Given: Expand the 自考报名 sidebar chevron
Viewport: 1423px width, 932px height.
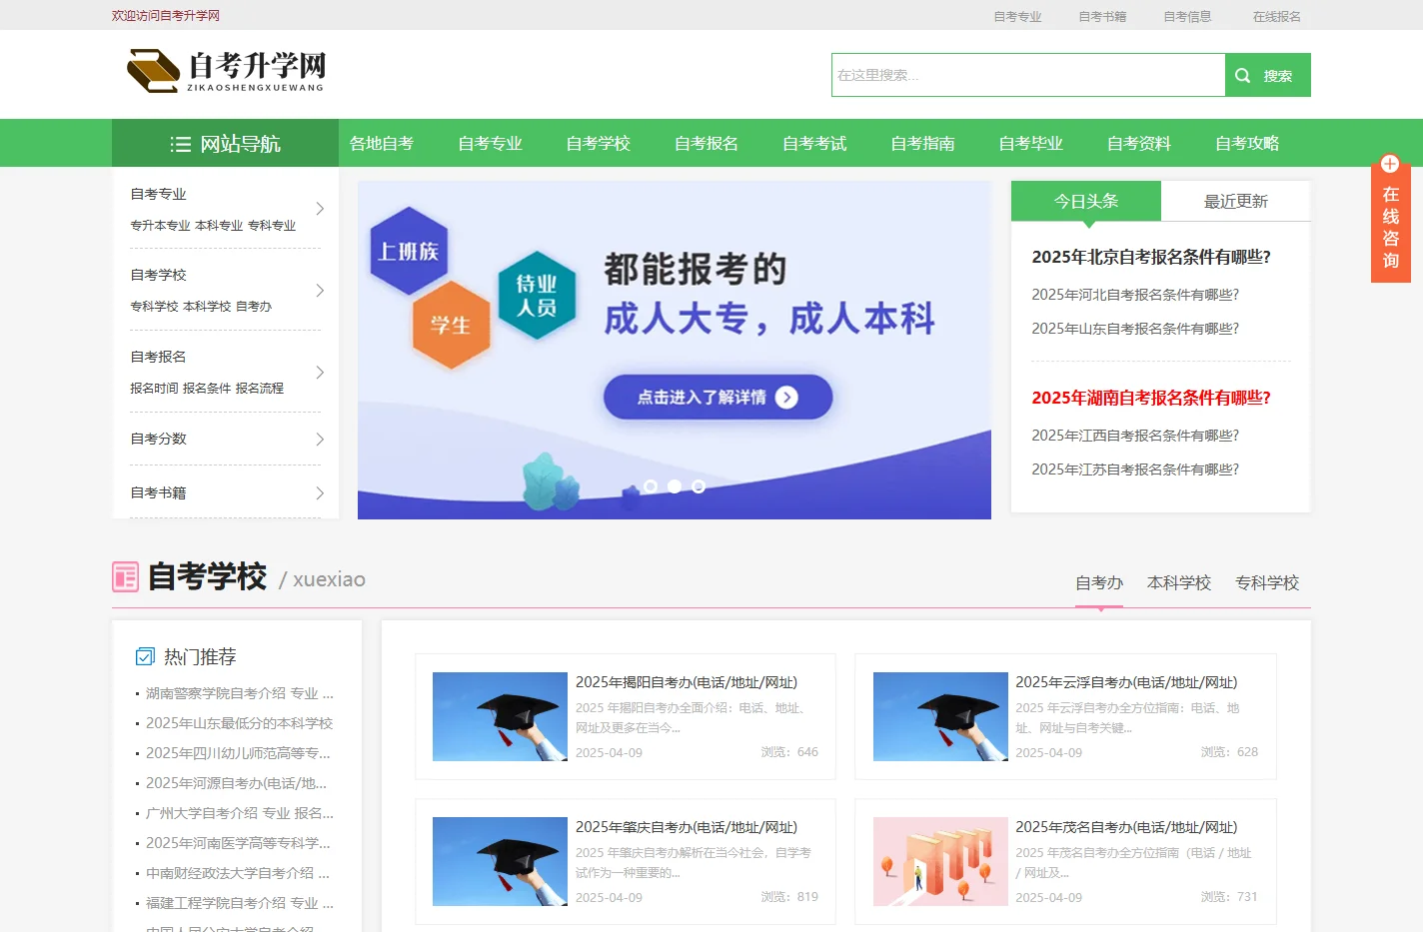Looking at the screenshot, I should point(320,373).
